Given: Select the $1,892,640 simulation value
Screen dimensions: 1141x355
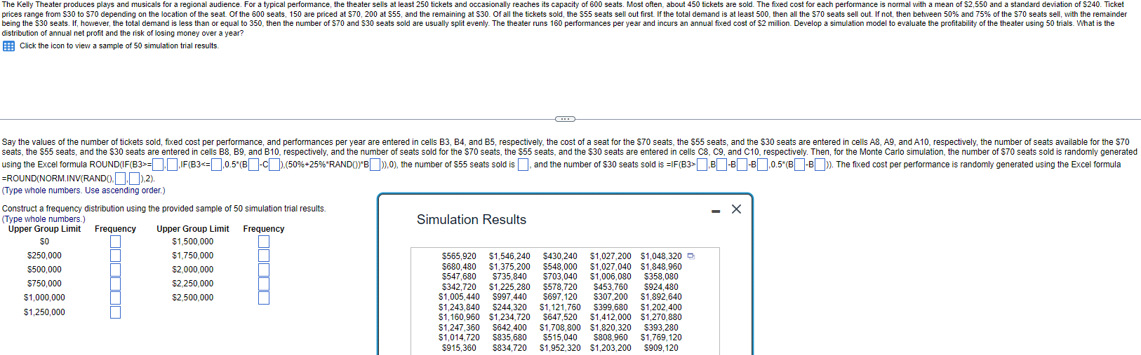Looking at the screenshot, I should point(661,297).
